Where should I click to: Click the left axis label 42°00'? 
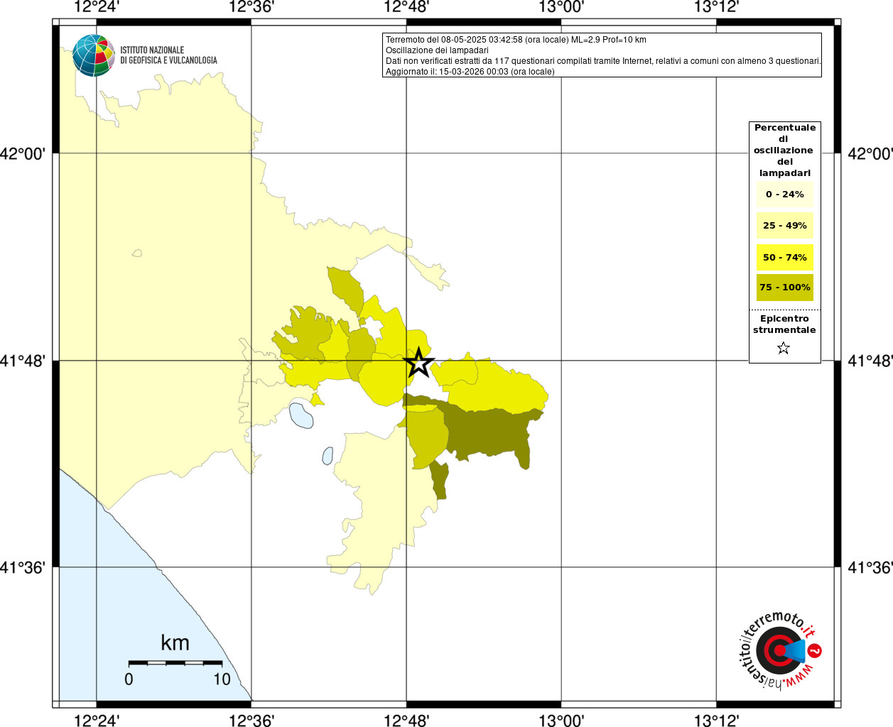(23, 153)
